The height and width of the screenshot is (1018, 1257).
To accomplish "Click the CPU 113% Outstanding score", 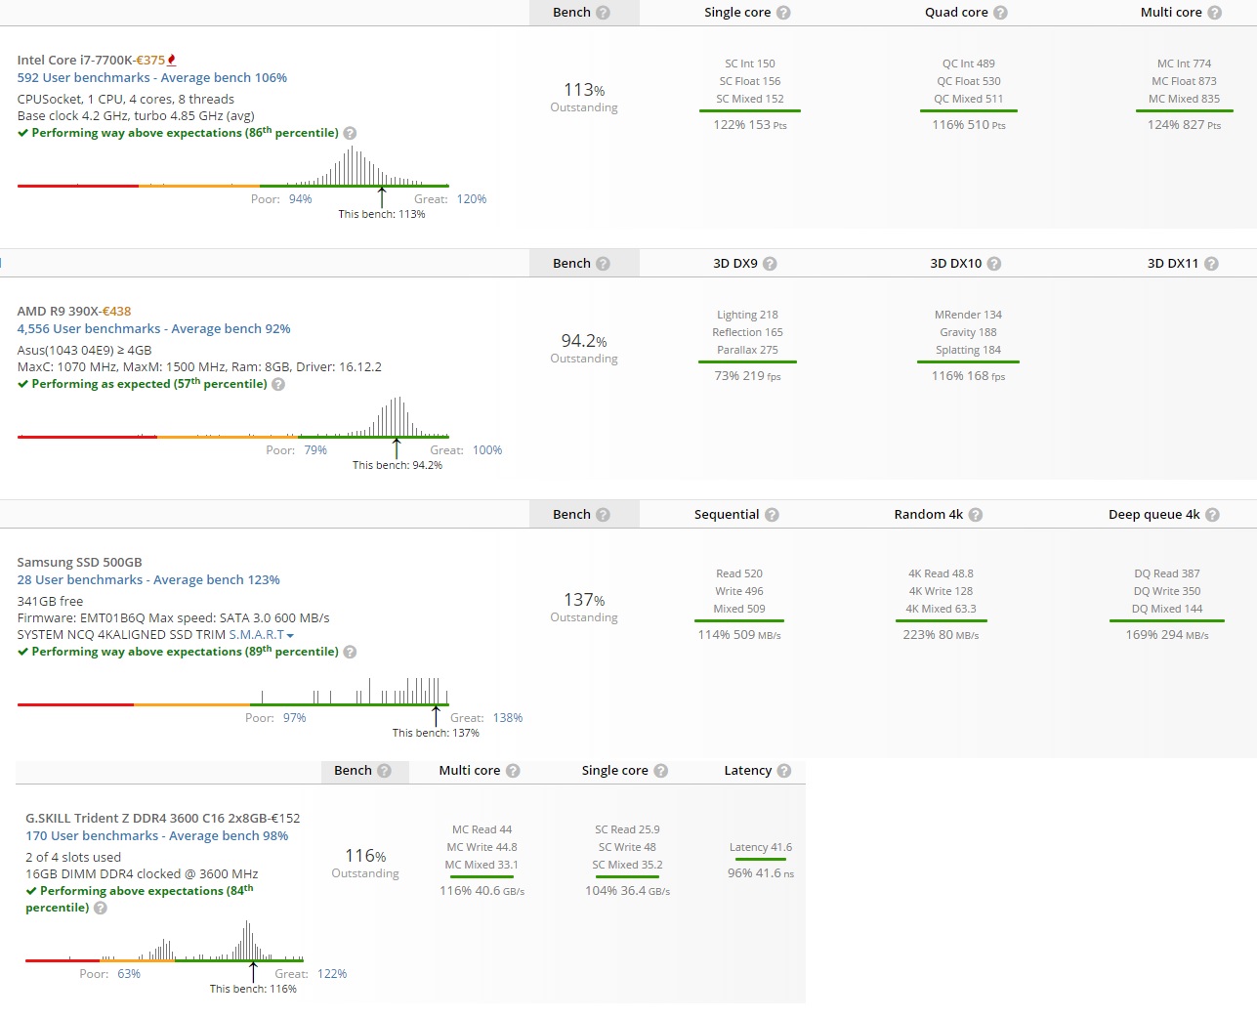I will tap(584, 97).
